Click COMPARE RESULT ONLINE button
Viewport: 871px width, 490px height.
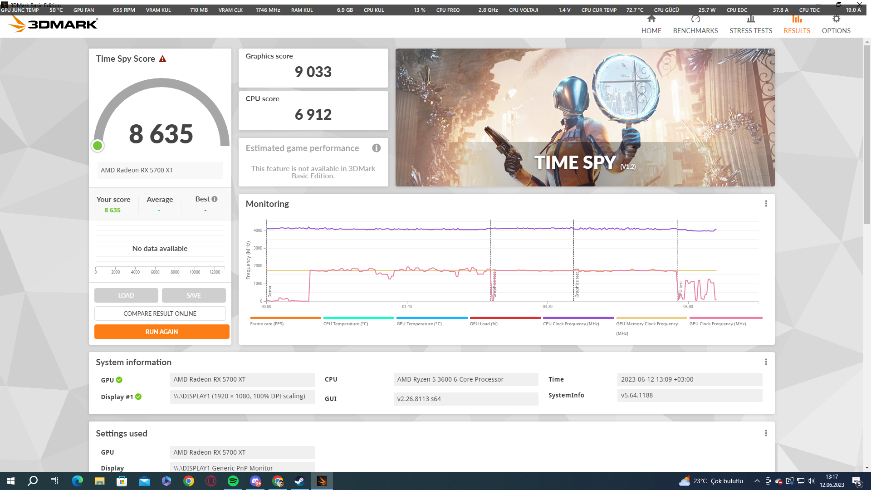(160, 314)
